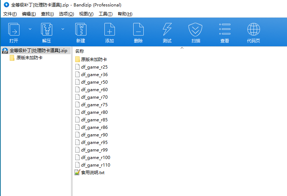287x196 pixels.
Task: Click the Open (打开) toolbar icon
Action: 14,29
